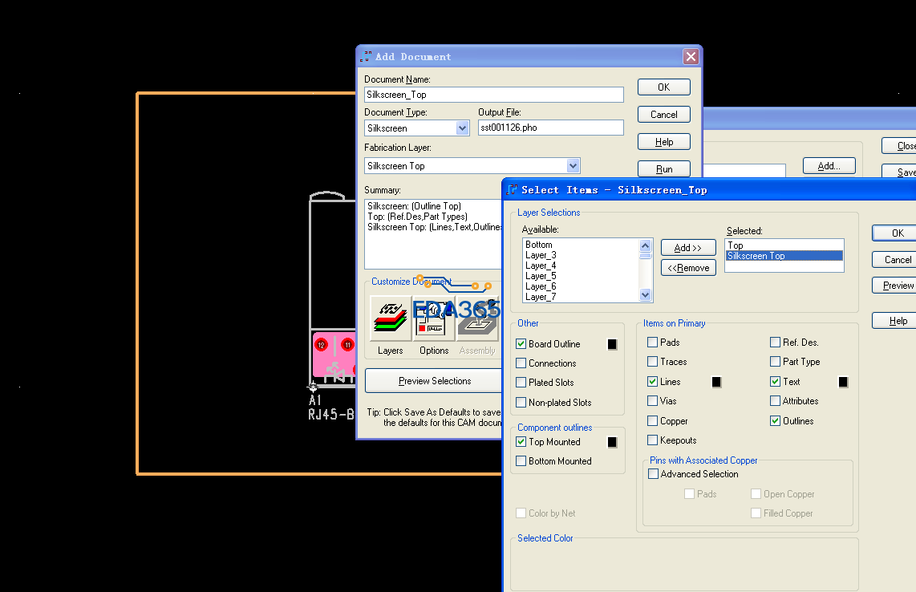
Task: Toggle the Ref. Des. checkbox
Action: tap(776, 343)
